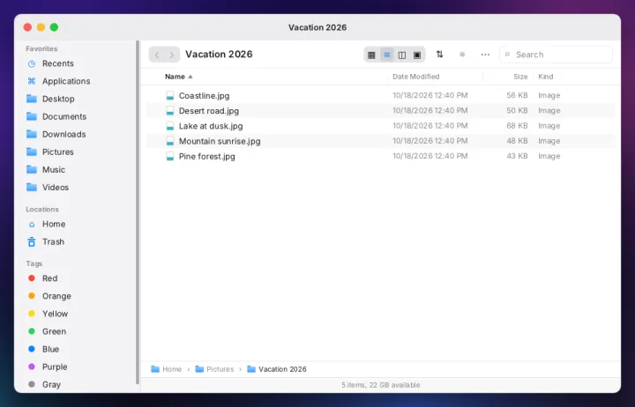Image resolution: width=635 pixels, height=407 pixels.
Task: Click the Coastline.jpg image file icon
Action: [170, 95]
